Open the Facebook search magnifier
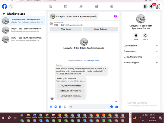This screenshot has width=164, height=123. [11, 7]
